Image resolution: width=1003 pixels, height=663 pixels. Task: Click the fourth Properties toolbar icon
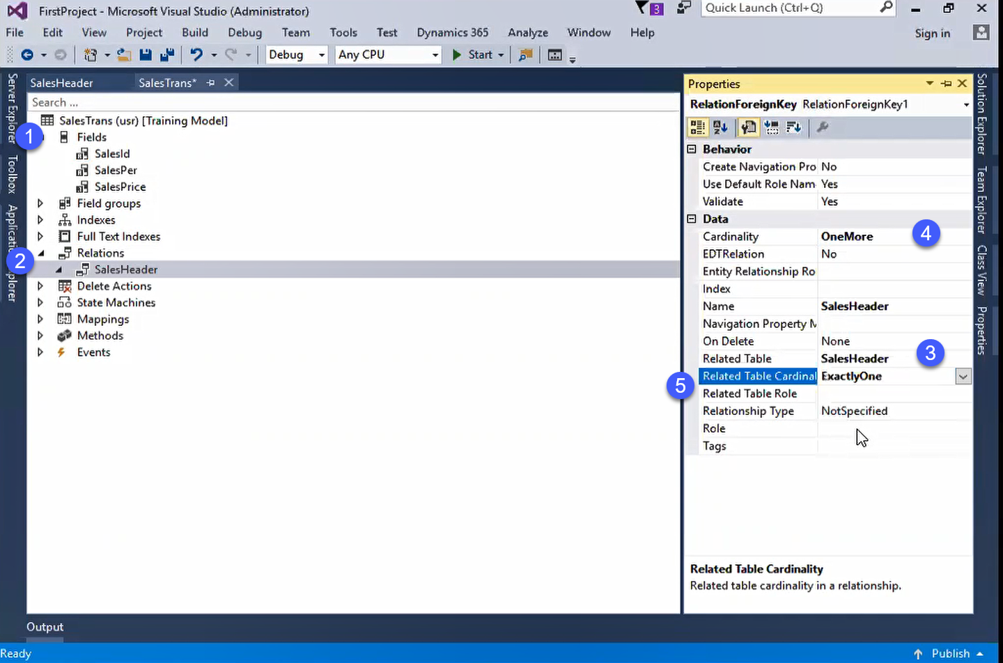tap(772, 127)
